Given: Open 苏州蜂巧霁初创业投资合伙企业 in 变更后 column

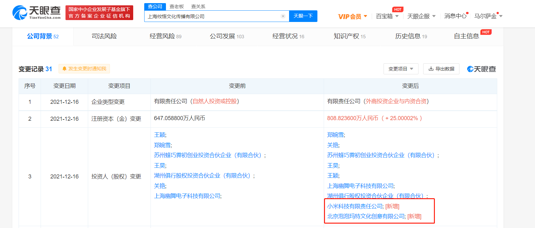Looking at the screenshot, I should pos(382,155).
